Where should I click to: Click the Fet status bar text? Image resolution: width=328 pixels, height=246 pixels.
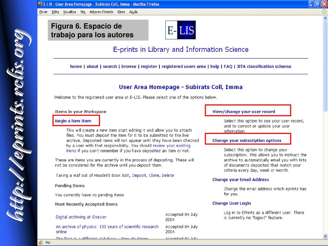(x=48, y=242)
